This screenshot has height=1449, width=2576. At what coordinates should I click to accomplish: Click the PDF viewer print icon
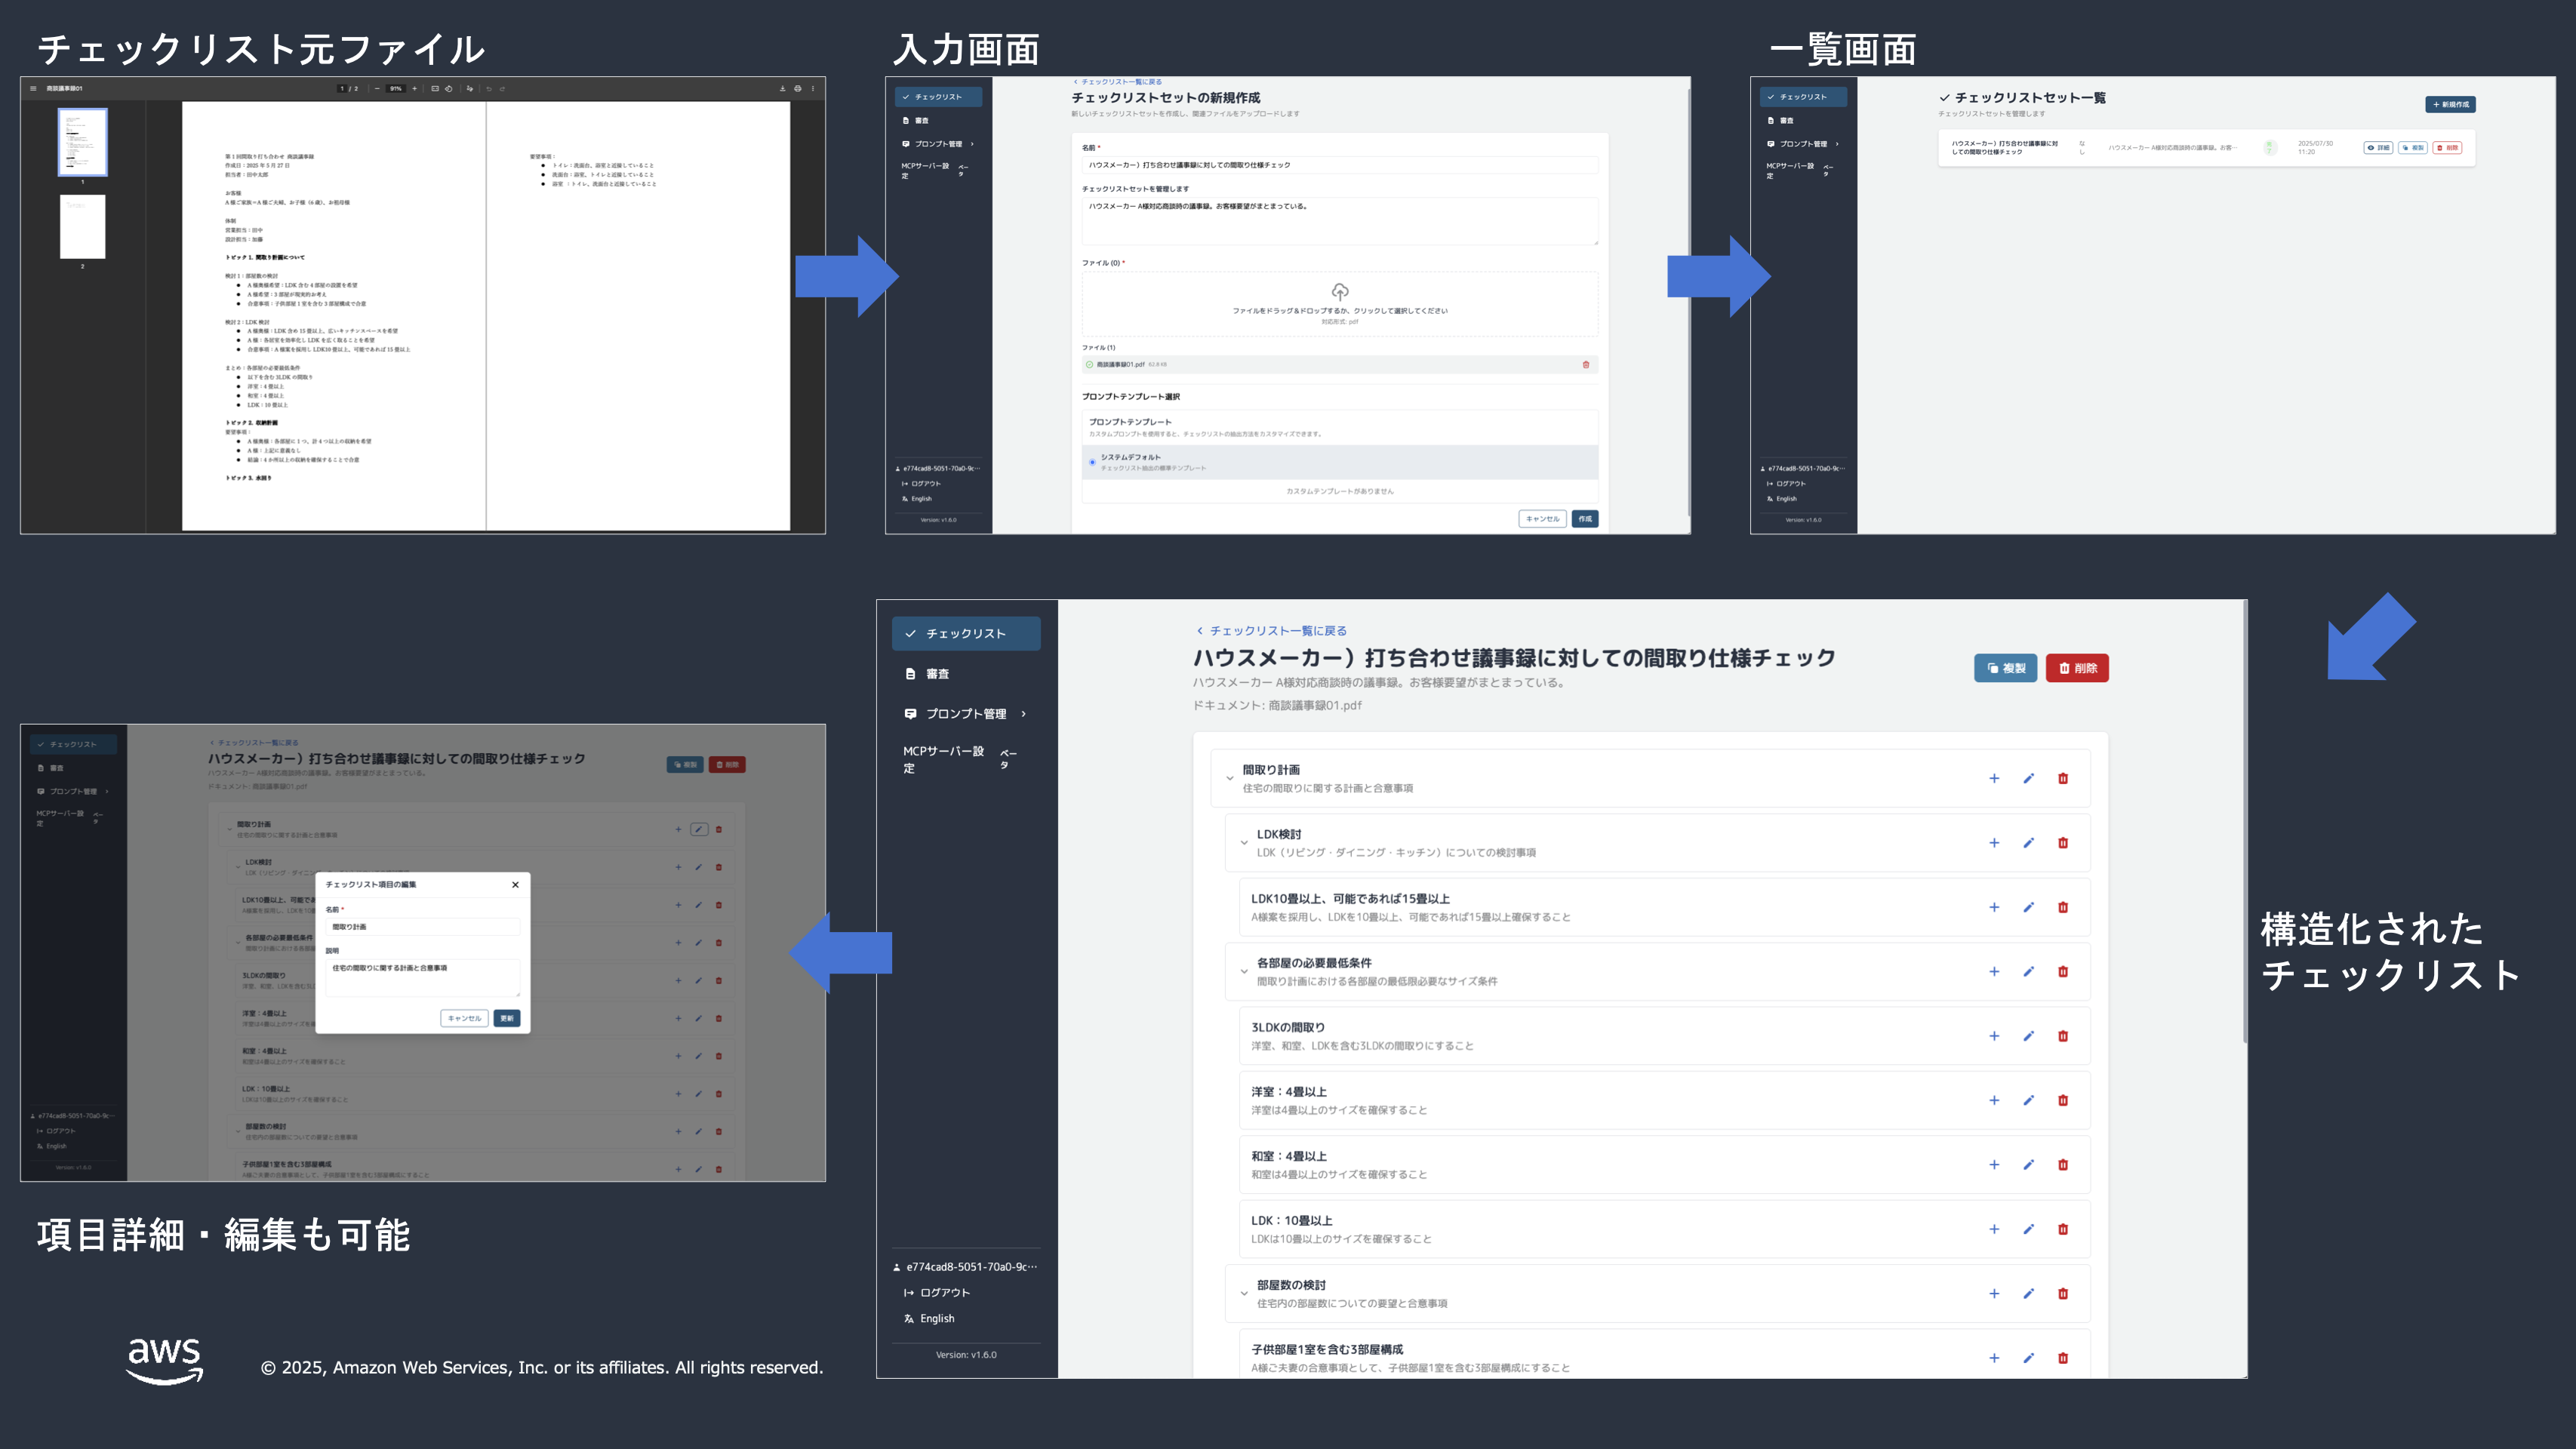click(x=798, y=88)
